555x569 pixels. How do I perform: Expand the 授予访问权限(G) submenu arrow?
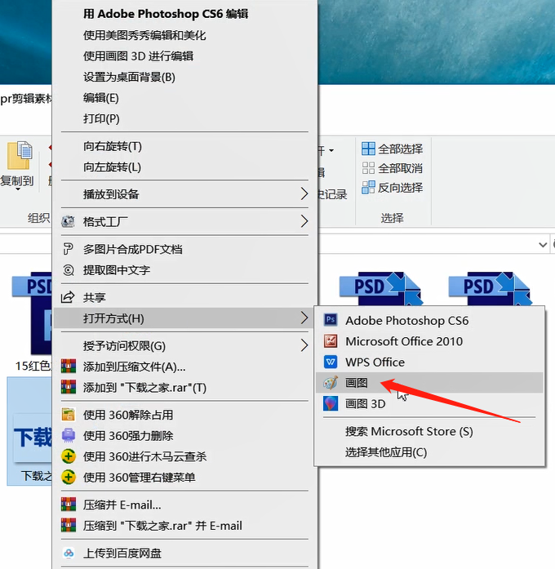coord(304,345)
